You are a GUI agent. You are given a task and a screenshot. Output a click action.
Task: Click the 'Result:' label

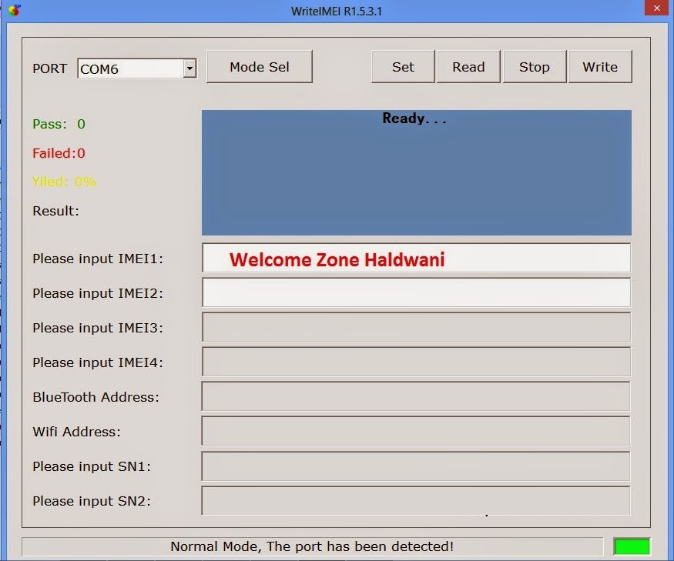[56, 211]
